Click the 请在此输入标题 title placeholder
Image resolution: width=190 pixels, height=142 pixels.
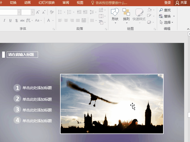point(22,55)
